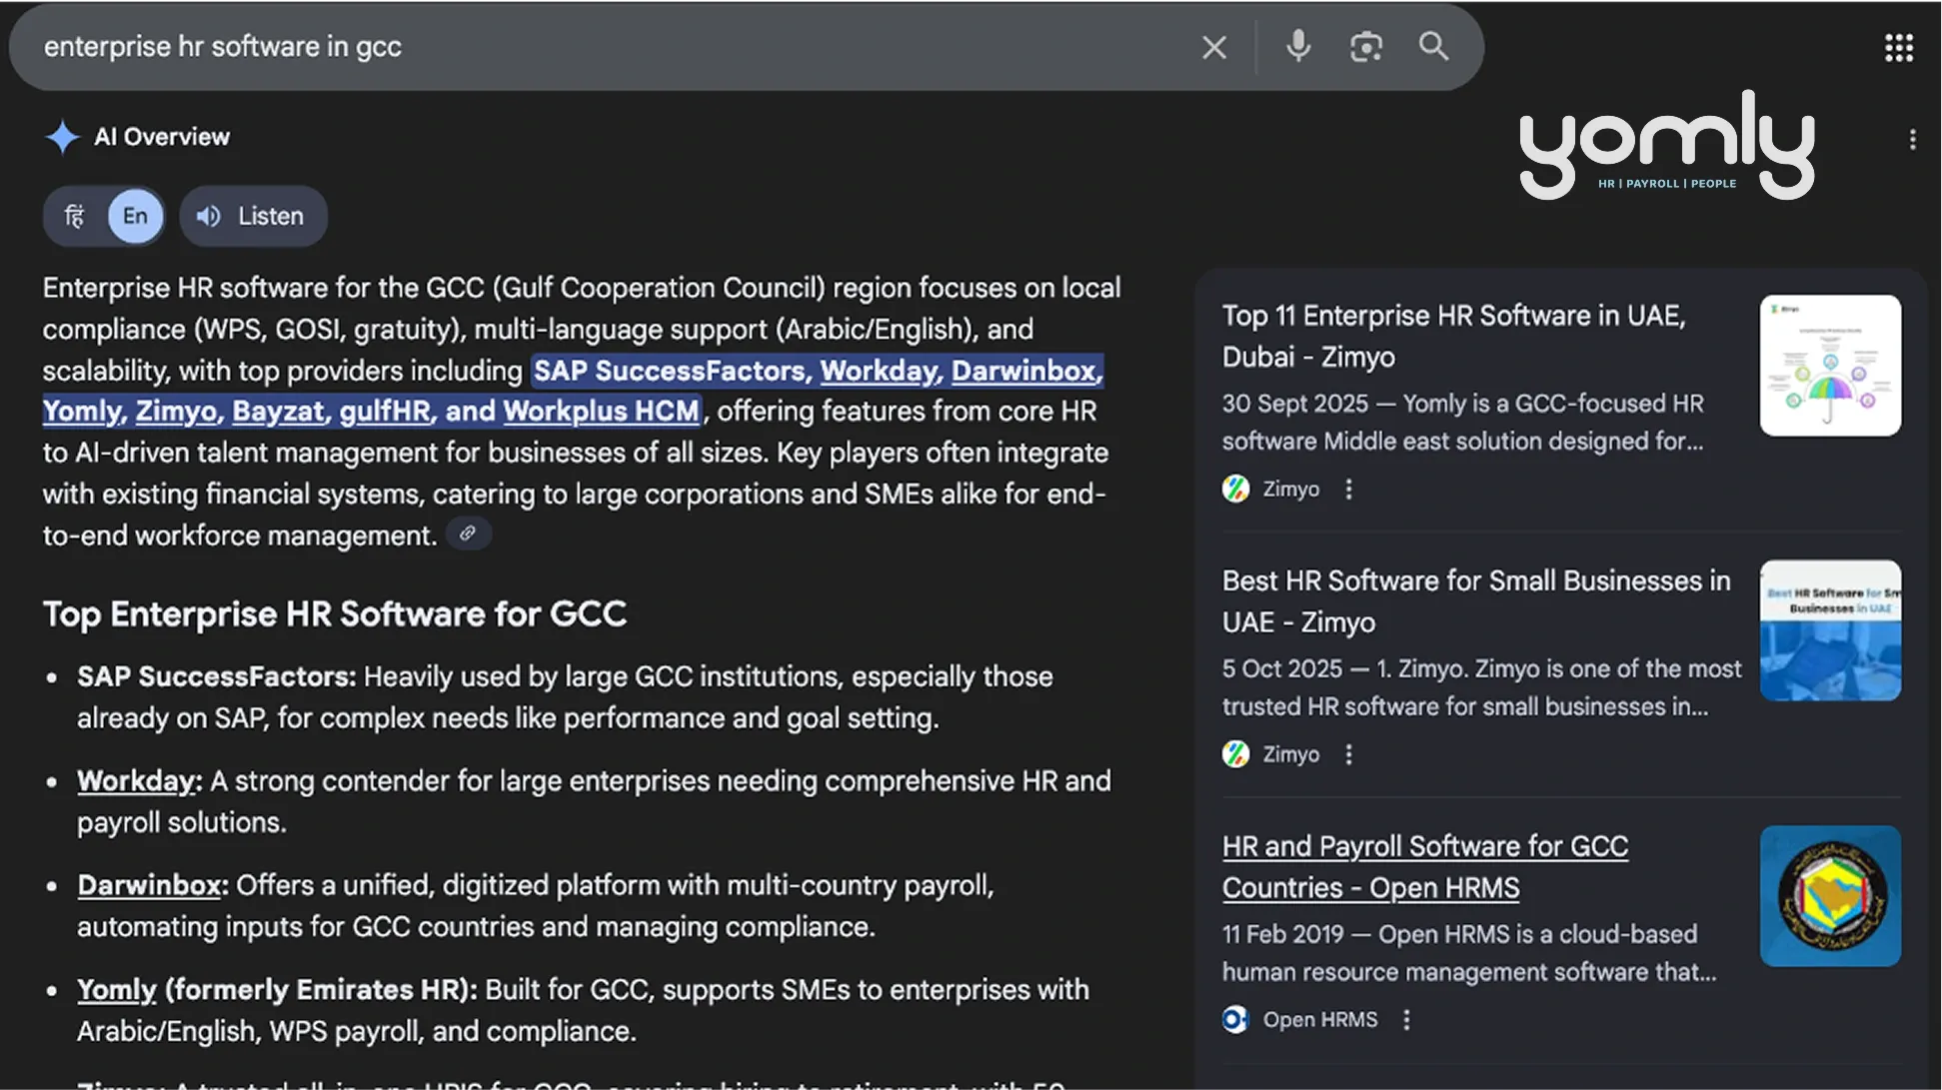The image size is (1942, 1090).
Task: Open the Yomly link in the summary paragraph
Action: pos(83,412)
